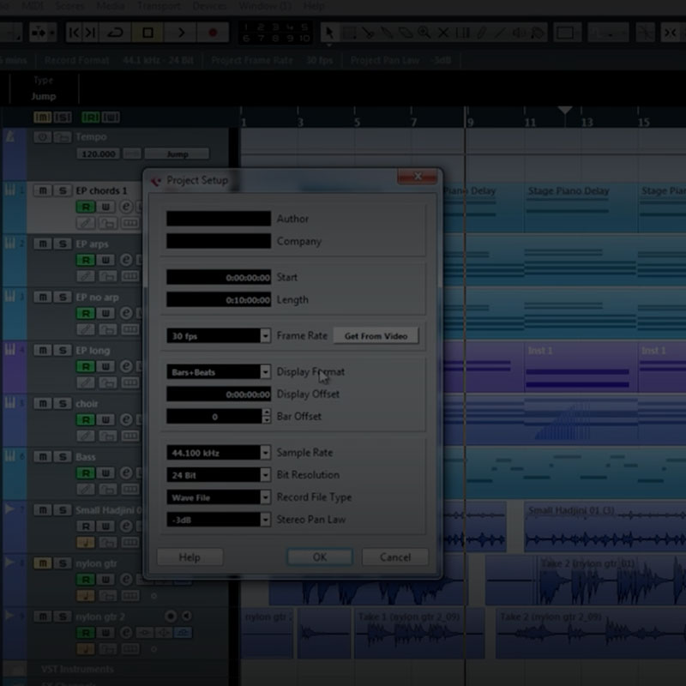Image resolution: width=686 pixels, height=686 pixels.
Task: Open channel settings 'e' on EP arps
Action: coord(126,260)
